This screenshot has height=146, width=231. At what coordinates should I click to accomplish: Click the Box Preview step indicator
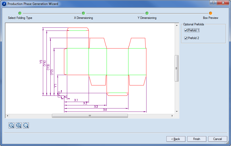point(211,13)
